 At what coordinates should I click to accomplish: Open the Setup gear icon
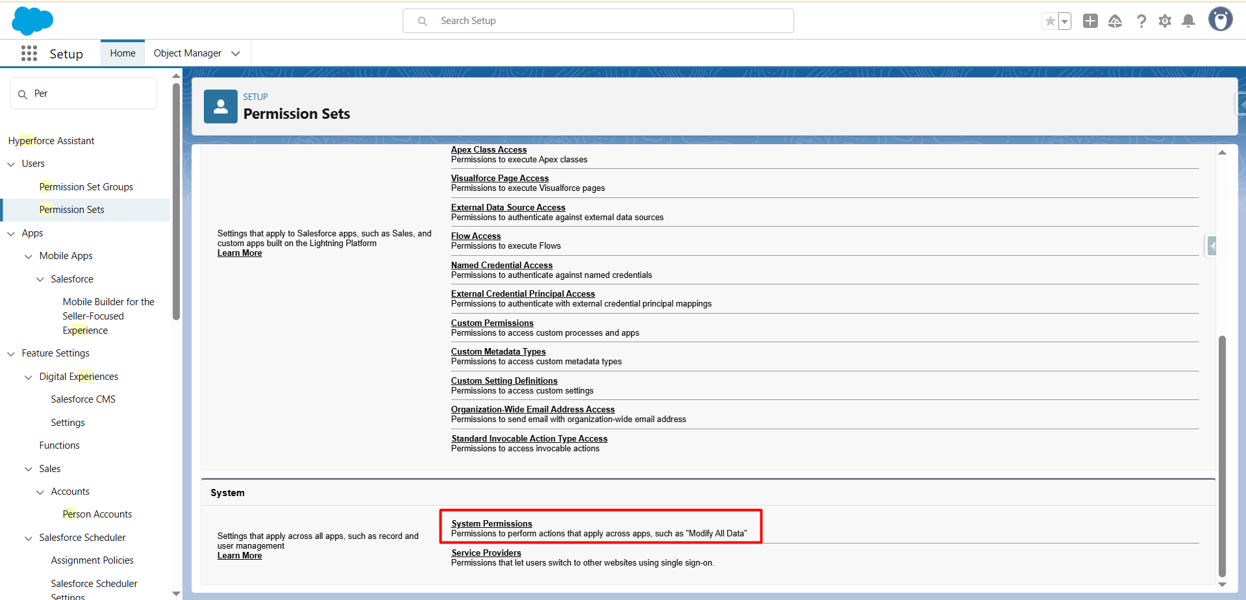tap(1165, 21)
